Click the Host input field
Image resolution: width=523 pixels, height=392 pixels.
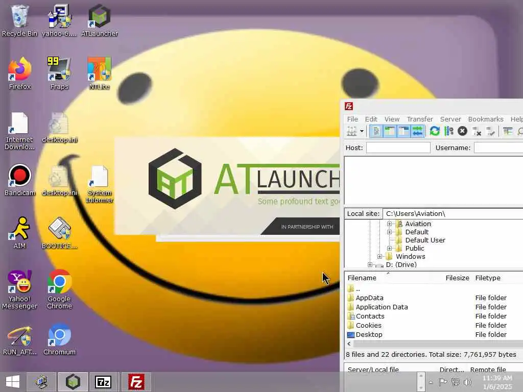[398, 148]
